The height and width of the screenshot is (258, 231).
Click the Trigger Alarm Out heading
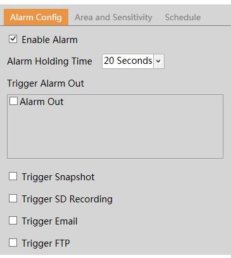pyautogui.click(x=46, y=83)
